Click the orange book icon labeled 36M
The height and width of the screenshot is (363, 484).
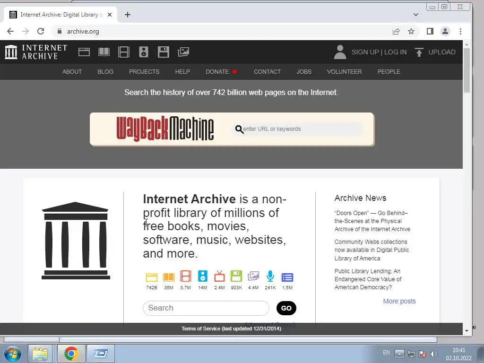(169, 277)
